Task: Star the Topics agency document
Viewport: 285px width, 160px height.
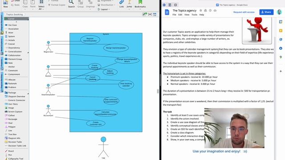Action: (201, 11)
